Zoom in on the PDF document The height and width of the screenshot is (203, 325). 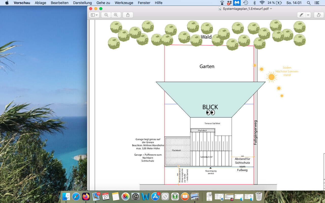tap(116, 15)
